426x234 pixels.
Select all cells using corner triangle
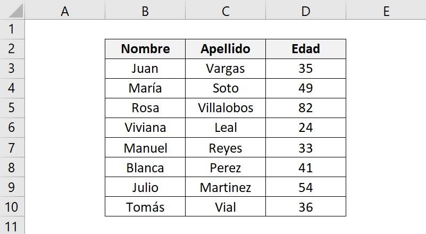12,10
